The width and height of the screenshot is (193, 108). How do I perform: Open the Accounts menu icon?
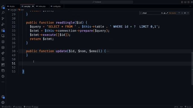(x=3, y=97)
